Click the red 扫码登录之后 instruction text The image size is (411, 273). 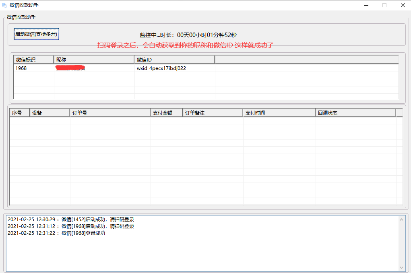point(185,45)
